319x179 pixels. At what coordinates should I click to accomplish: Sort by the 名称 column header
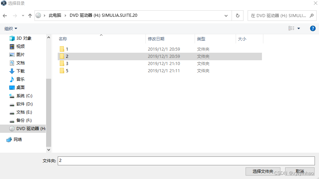pyautogui.click(x=63, y=39)
